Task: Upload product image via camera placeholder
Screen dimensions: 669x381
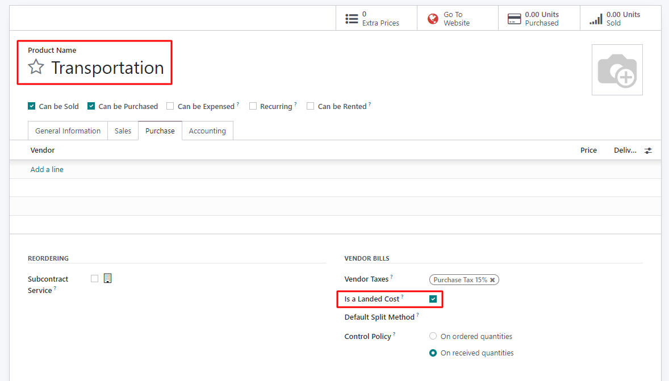Action: [x=617, y=70]
